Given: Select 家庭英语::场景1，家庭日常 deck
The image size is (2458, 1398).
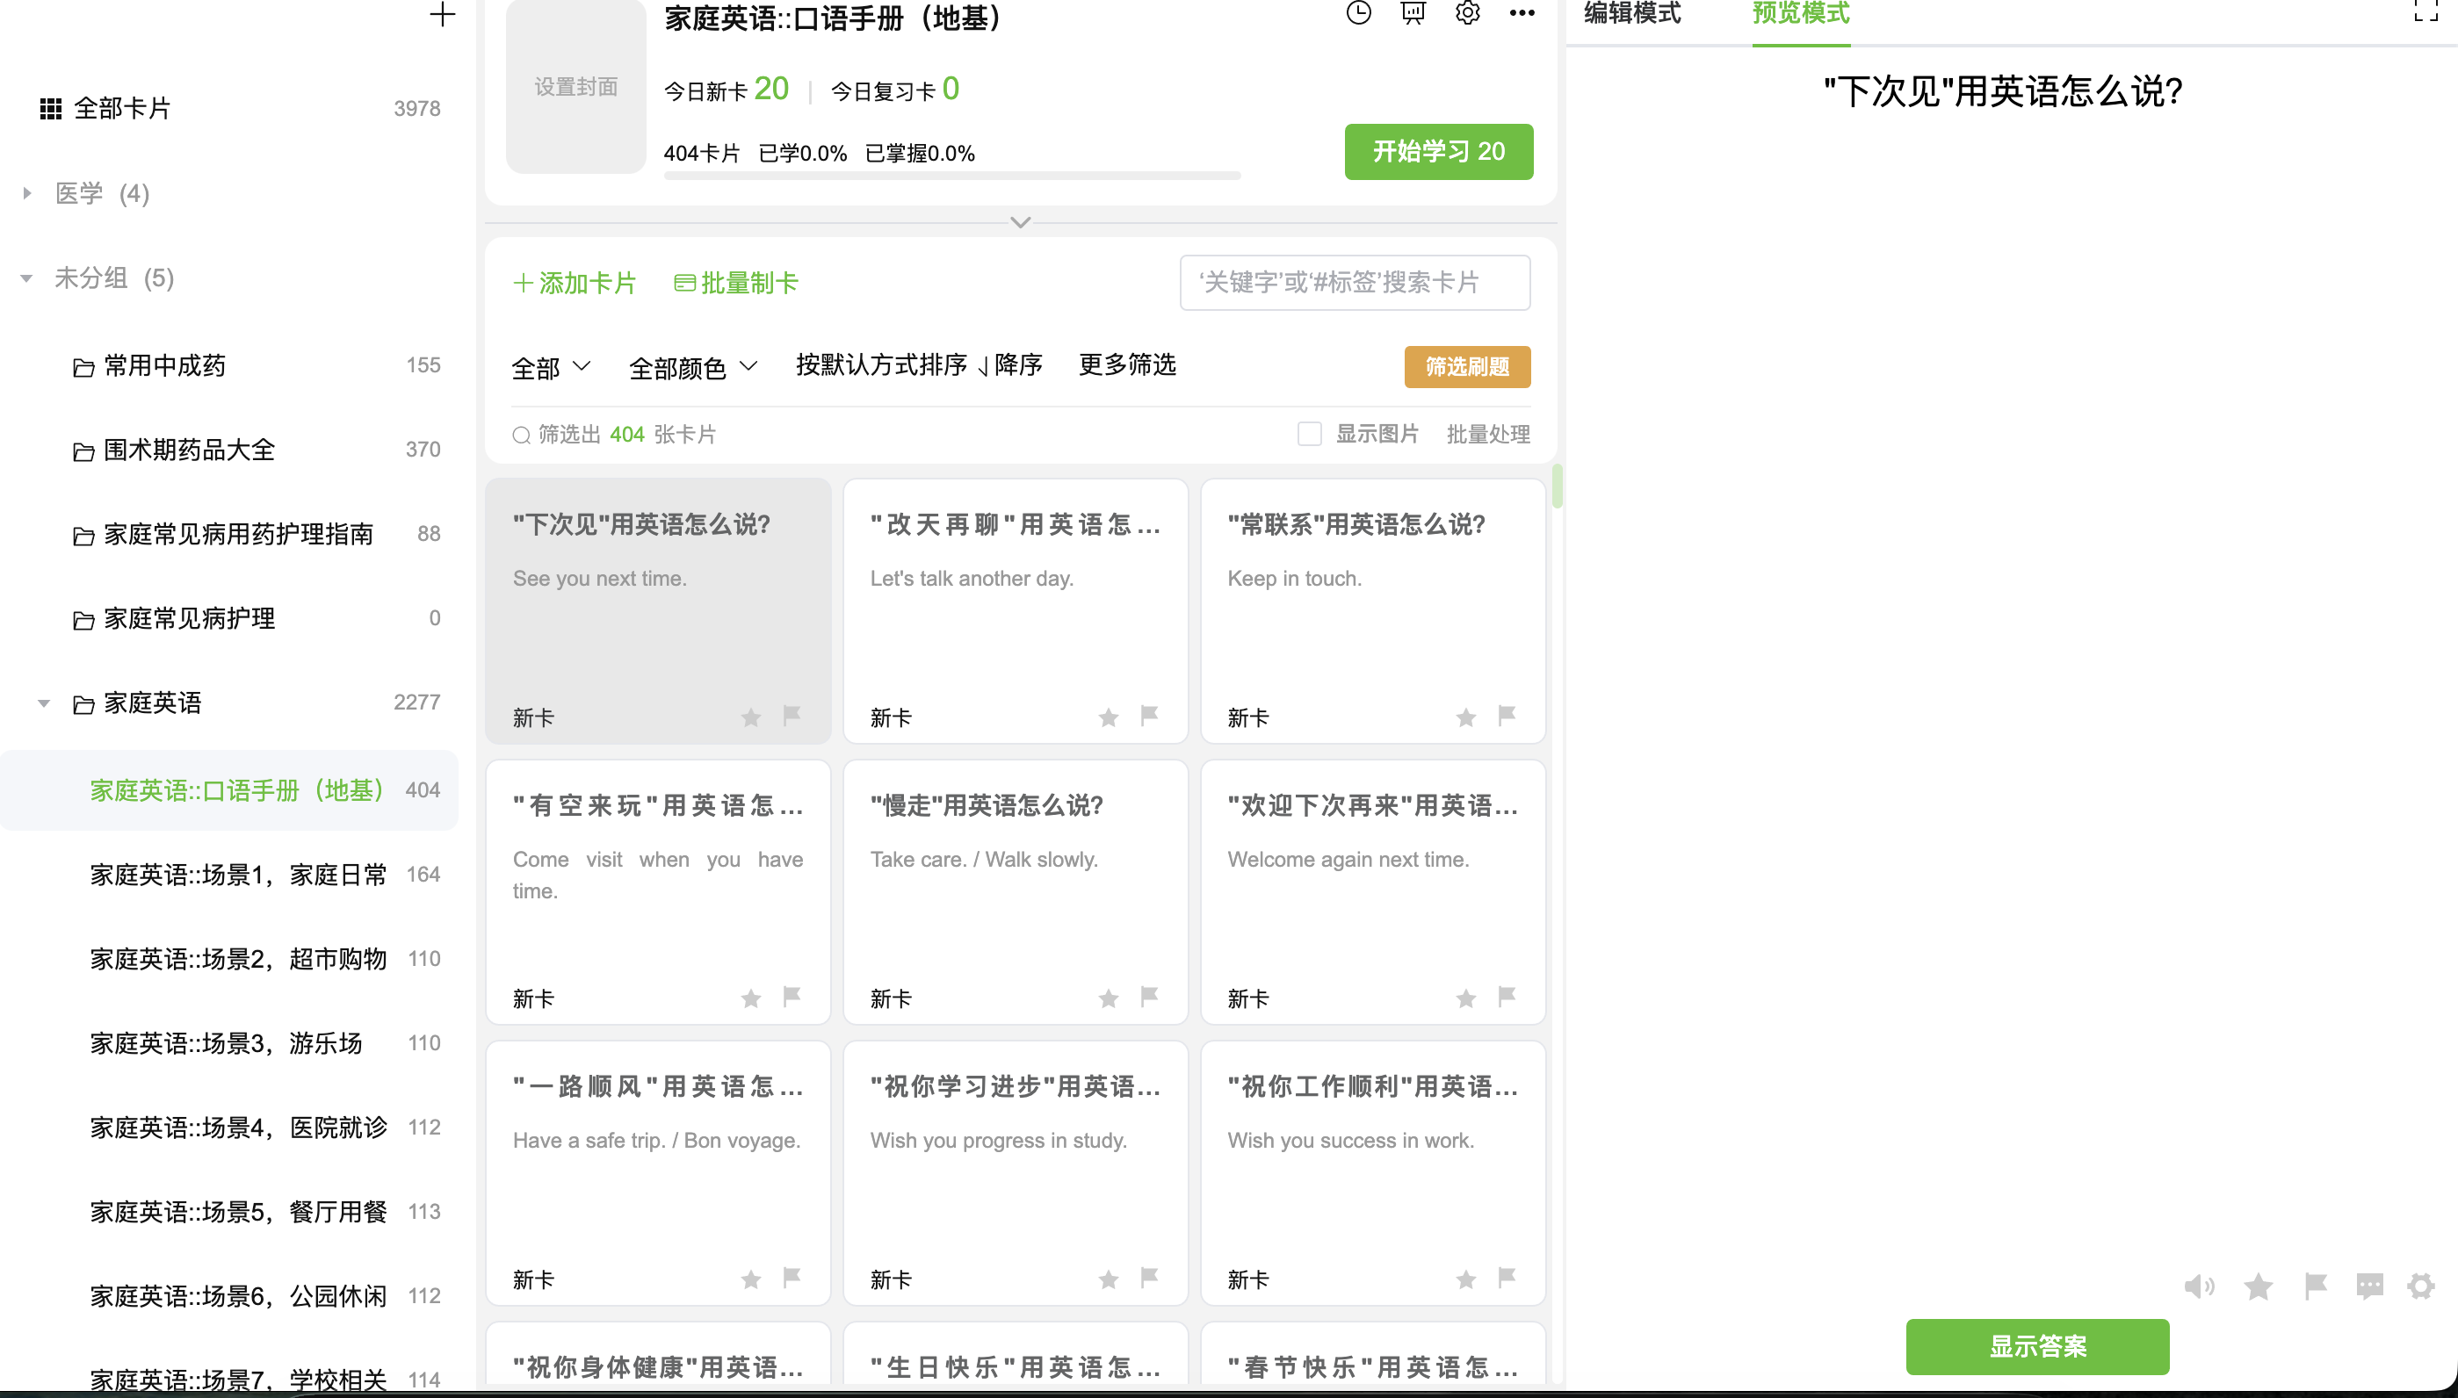Looking at the screenshot, I should click(228, 875).
